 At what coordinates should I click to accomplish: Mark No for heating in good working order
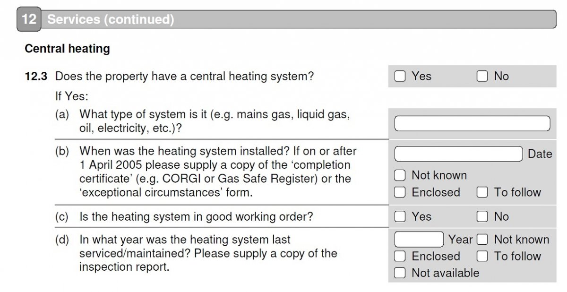click(482, 217)
